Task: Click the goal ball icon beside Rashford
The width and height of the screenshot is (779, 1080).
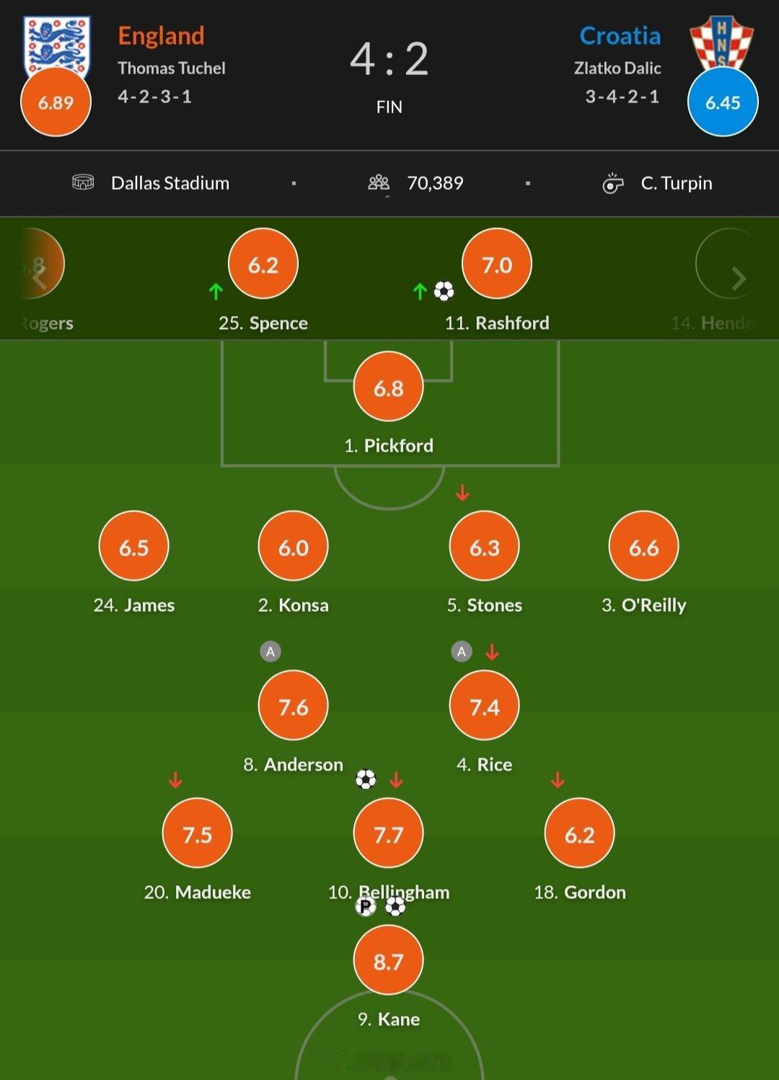Action: [x=444, y=291]
